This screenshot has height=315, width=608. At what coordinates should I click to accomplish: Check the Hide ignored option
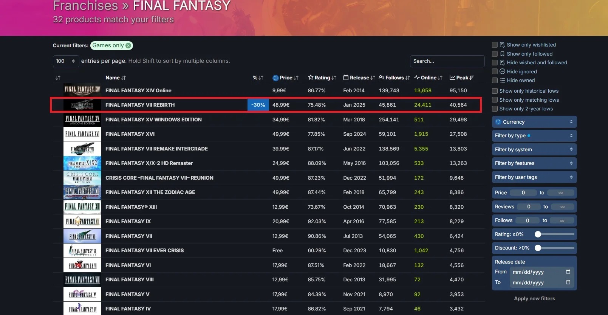pyautogui.click(x=495, y=71)
